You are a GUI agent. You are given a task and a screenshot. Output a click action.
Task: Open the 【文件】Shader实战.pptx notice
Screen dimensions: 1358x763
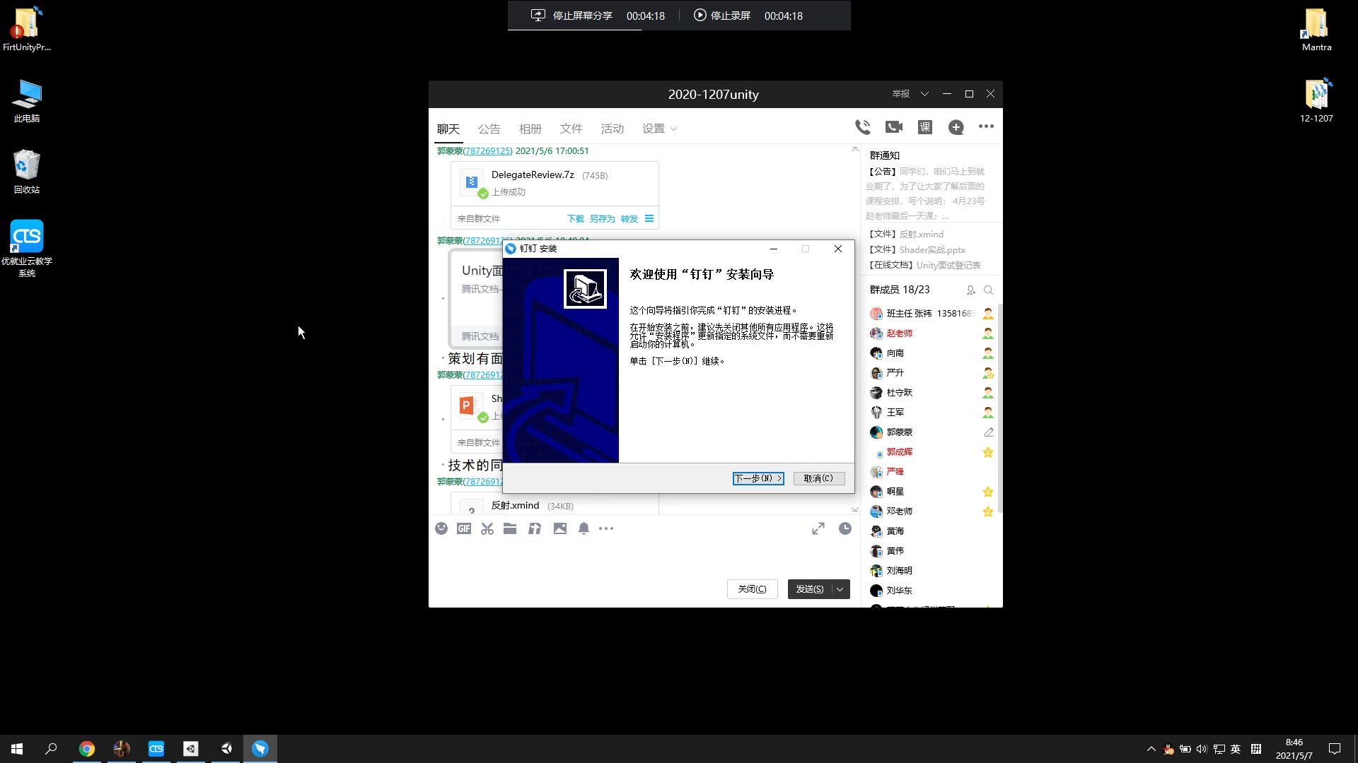point(917,249)
